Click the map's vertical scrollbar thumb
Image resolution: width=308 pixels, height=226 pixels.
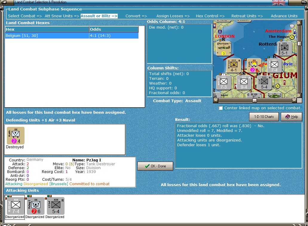299,43
